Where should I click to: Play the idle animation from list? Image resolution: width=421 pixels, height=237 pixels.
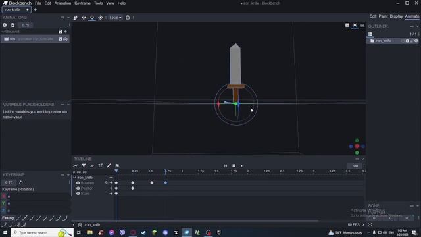(65, 39)
